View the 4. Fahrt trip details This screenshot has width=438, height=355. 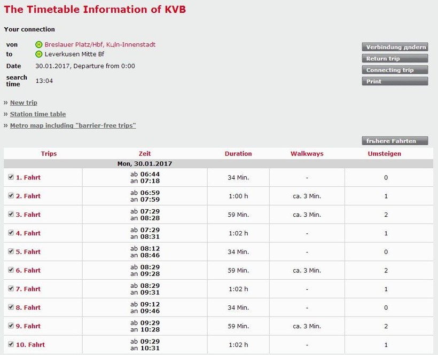pyautogui.click(x=28, y=233)
